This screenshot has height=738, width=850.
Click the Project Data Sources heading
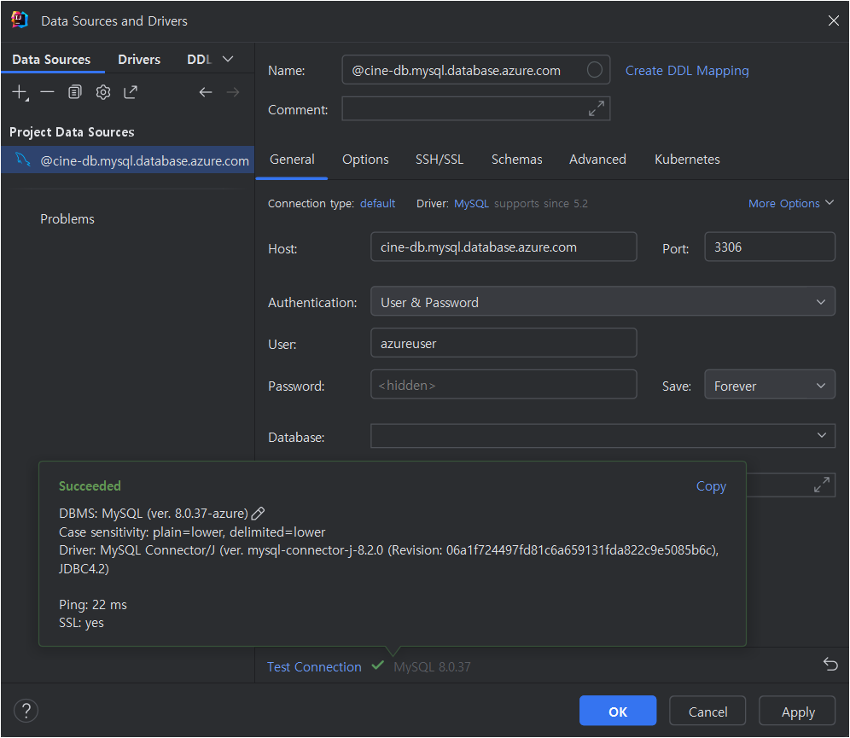click(72, 131)
